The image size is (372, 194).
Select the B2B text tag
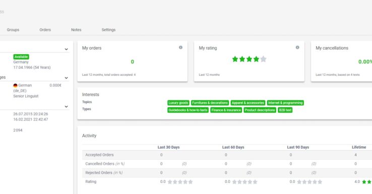tap(285, 110)
